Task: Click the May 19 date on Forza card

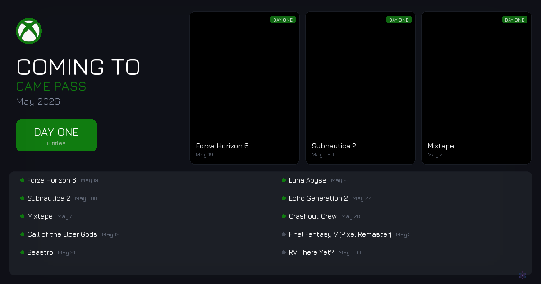Action: tap(204, 155)
